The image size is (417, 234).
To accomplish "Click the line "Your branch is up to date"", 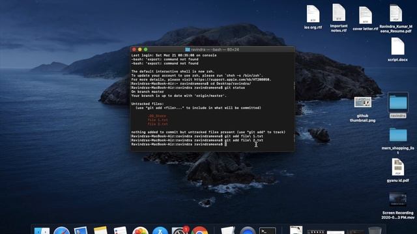I will [x=179, y=96].
